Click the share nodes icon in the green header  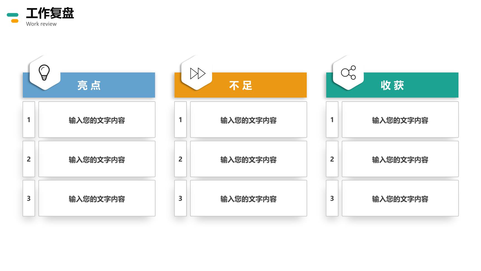[x=349, y=72]
